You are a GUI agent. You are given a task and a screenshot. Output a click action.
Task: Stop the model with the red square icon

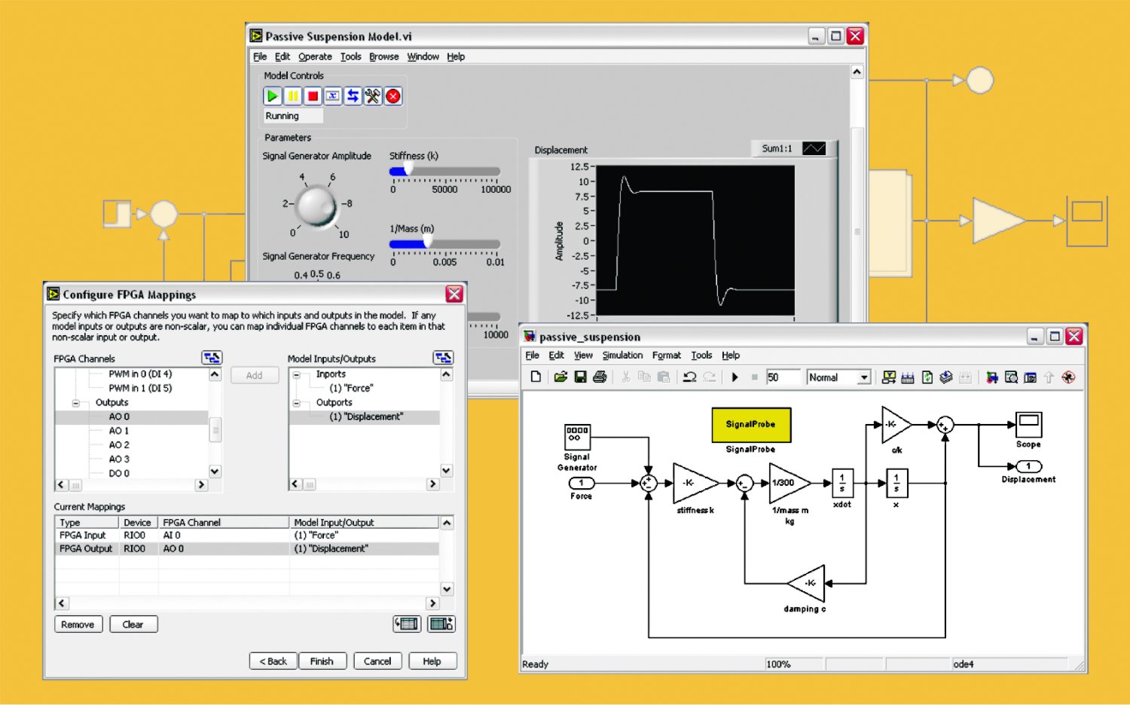(312, 96)
